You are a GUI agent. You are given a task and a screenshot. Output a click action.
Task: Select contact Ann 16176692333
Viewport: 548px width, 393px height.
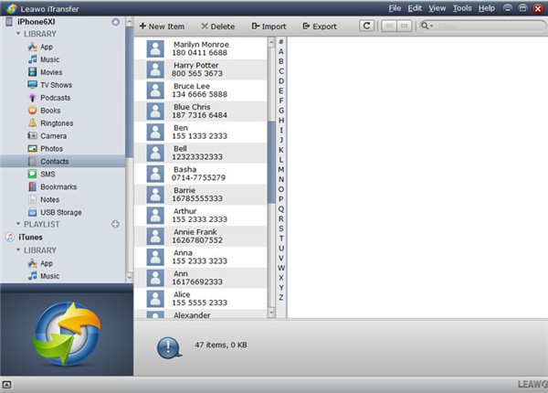tap(201, 278)
